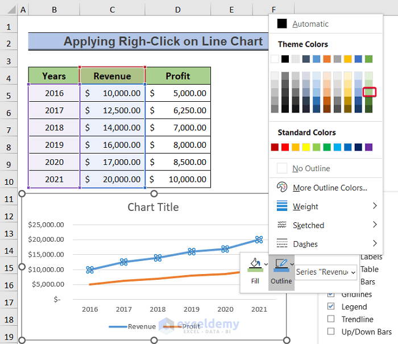Viewport: 398px width, 344px height.
Task: Pick dark red standard color
Action: [x=275, y=147]
